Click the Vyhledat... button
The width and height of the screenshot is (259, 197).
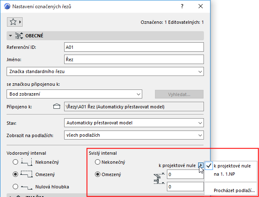pos(179,94)
